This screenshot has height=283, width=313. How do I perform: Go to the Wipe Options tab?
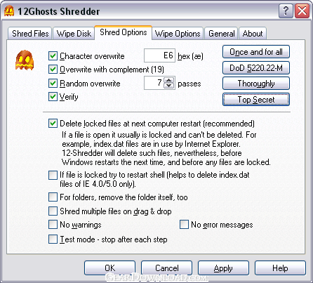coord(178,34)
